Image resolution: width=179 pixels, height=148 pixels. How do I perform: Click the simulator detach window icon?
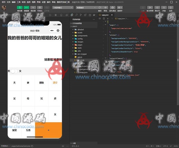click(x=67, y=15)
